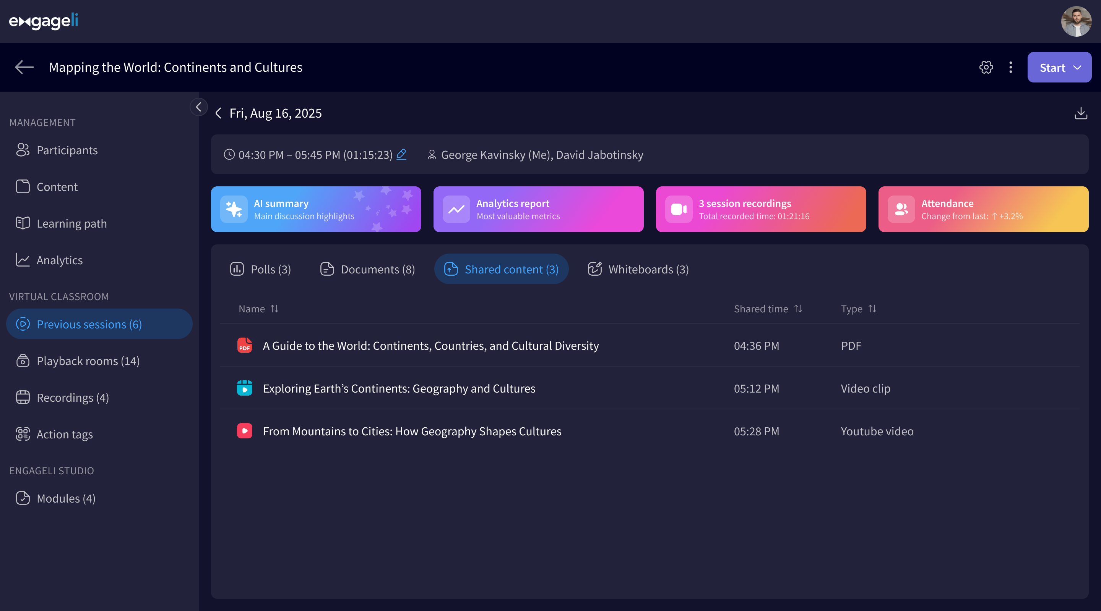Select the Recordings (4) sidebar item
Image resolution: width=1101 pixels, height=611 pixels.
pos(73,396)
